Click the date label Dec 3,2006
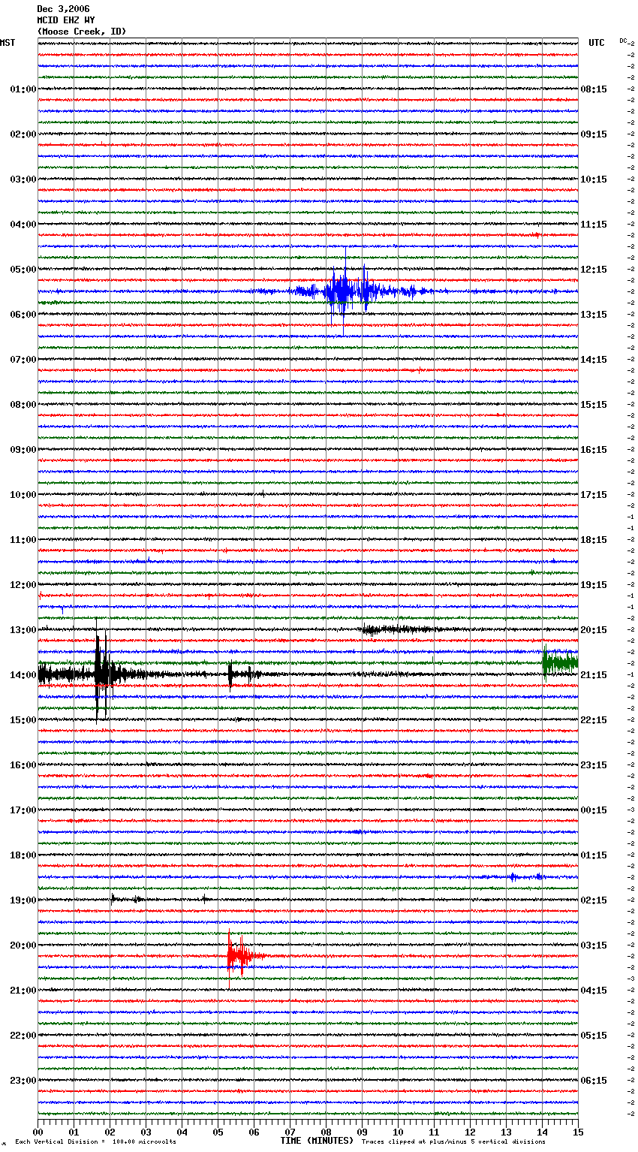The height and width of the screenshot is (1152, 638). (x=63, y=9)
